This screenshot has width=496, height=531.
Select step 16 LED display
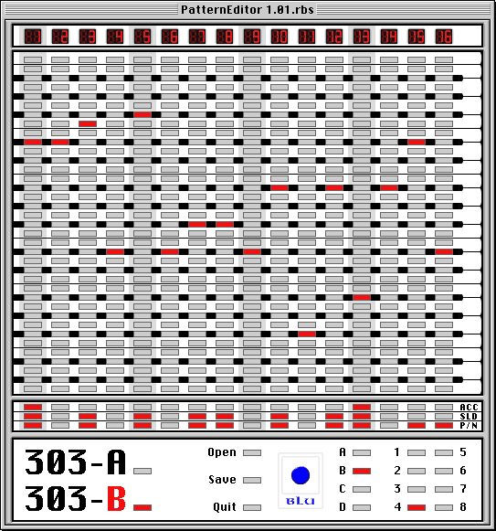(444, 37)
